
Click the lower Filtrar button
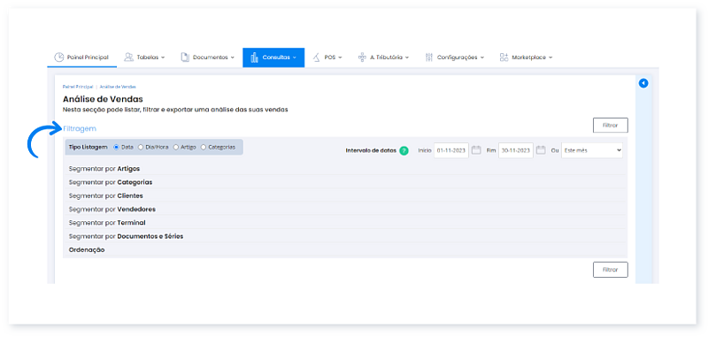point(610,270)
